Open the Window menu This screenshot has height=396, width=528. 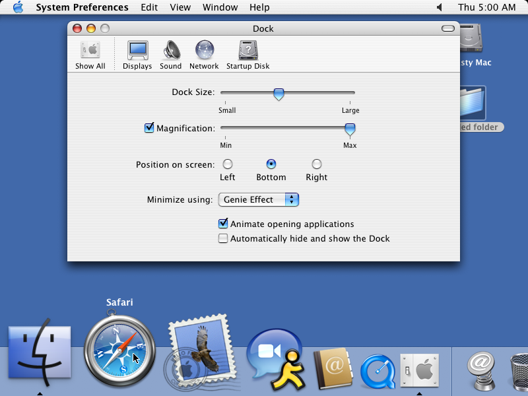coord(220,7)
